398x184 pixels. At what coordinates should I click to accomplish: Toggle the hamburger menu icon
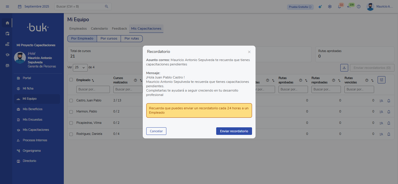pyautogui.click(x=7, y=6)
